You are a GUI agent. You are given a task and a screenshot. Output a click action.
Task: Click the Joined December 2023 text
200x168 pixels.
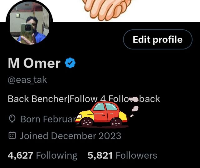[x=71, y=136]
